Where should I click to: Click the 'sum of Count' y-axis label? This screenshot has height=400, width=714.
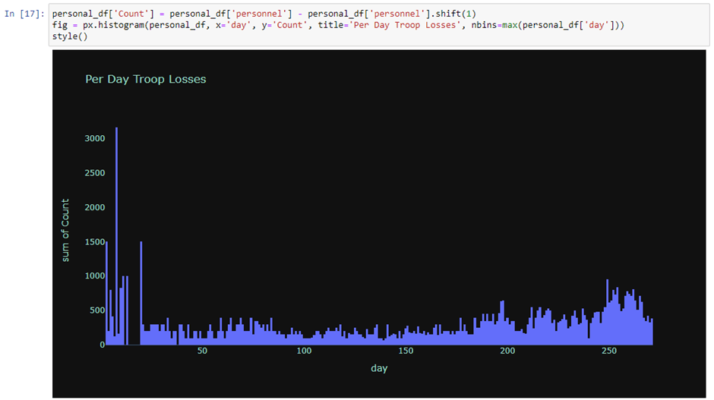click(65, 230)
